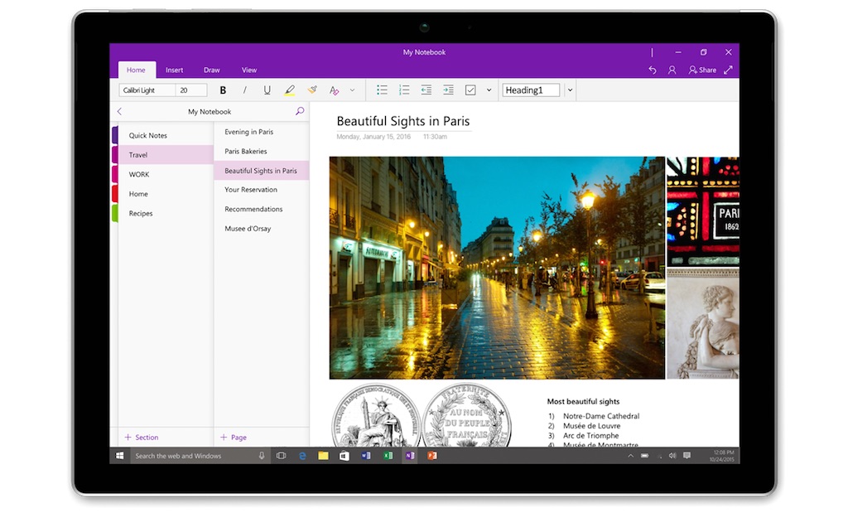
Task: Open the View tab
Action: point(248,70)
